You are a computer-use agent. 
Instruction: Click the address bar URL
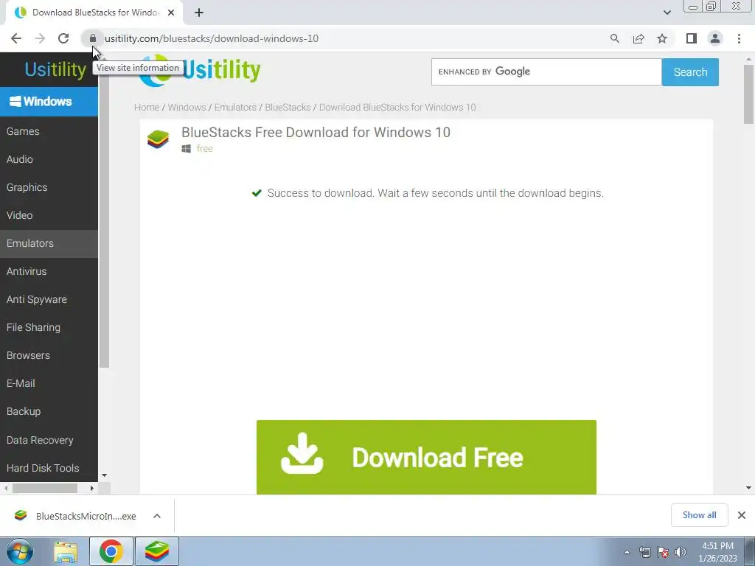coord(212,38)
